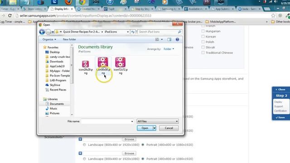
Task: Open the Arrange by Folder dropdown
Action: [x=169, y=49]
